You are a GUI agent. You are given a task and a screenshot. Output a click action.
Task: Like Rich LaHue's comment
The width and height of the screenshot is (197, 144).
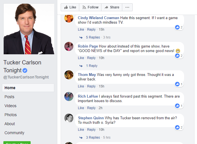81,108
